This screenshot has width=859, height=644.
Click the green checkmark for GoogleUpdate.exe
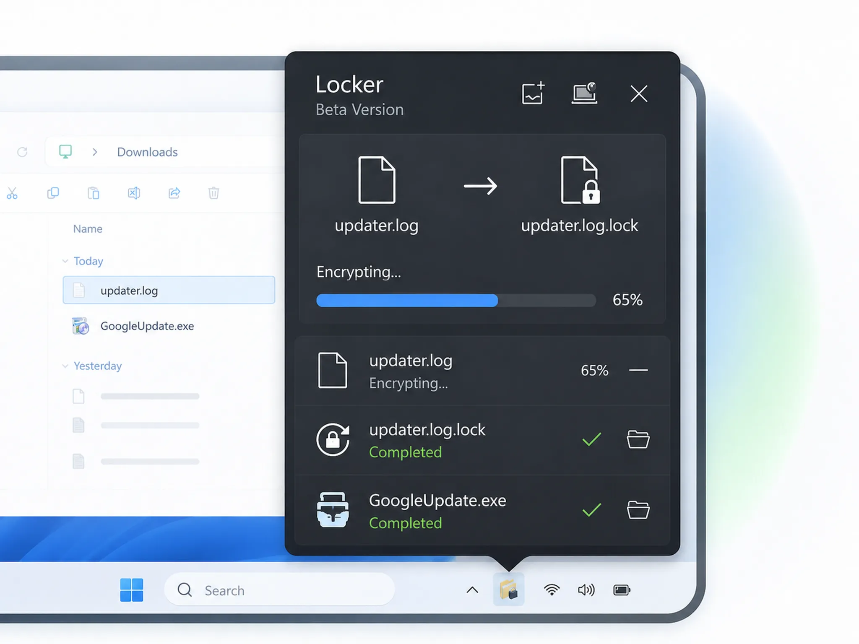[592, 510]
